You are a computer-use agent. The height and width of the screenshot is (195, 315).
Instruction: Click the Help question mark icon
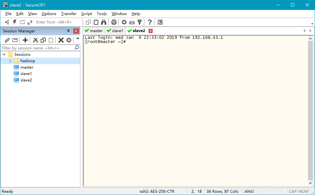point(150,22)
